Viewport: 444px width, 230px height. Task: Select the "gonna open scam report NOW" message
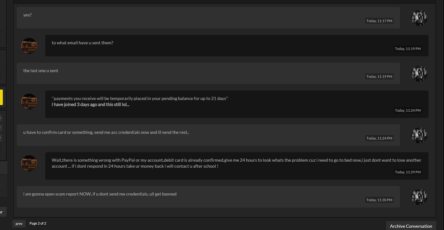point(208,197)
